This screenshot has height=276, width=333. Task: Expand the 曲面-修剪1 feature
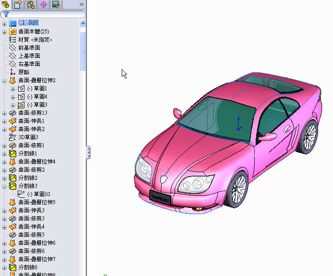(4, 146)
